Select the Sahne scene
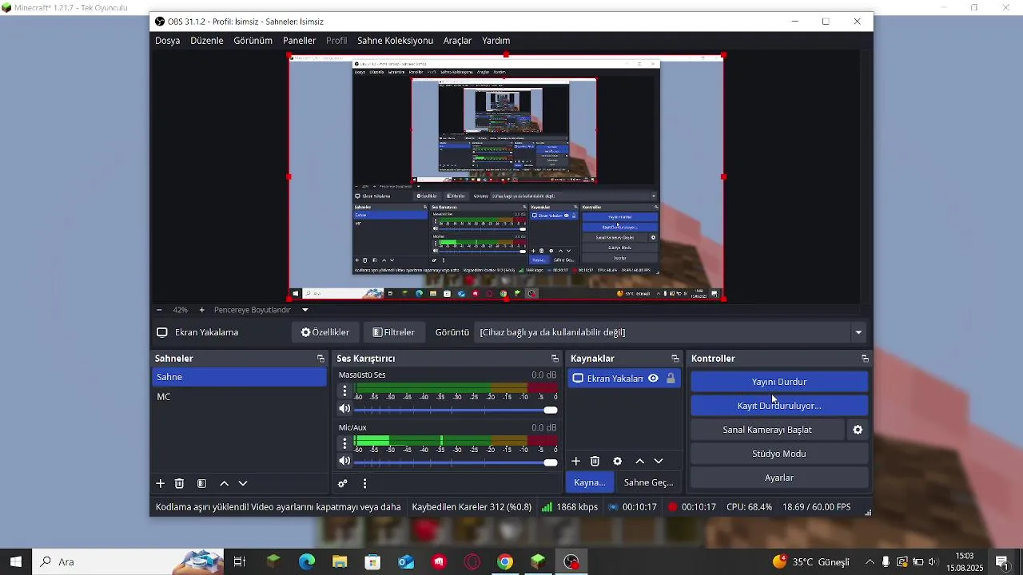The width and height of the screenshot is (1023, 575). [239, 377]
